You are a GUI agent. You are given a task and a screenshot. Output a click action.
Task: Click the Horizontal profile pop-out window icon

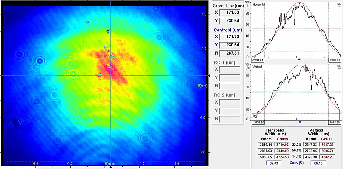click(339, 5)
